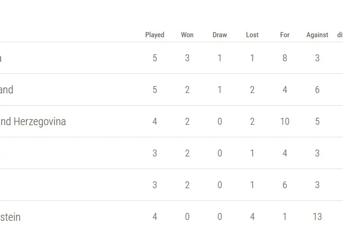Image resolution: width=343 pixels, height=228 pixels.
Task: Select Against value 5 in Herzegovina row
Action: coord(317,121)
